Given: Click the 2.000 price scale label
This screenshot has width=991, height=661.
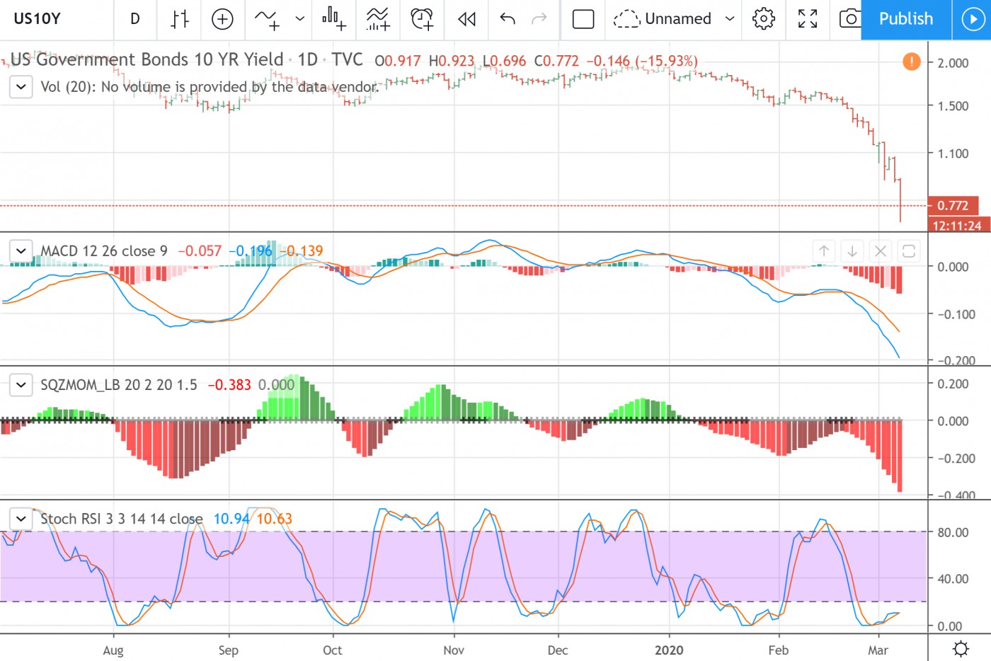Looking at the screenshot, I should [x=953, y=63].
